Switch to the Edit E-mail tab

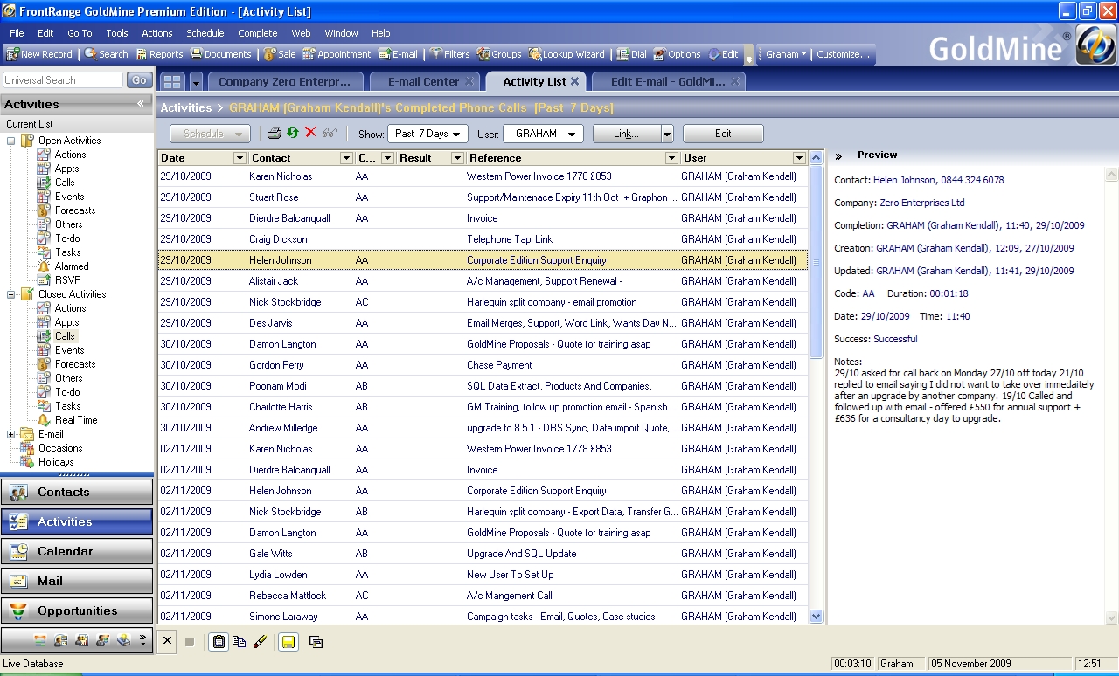pos(669,81)
